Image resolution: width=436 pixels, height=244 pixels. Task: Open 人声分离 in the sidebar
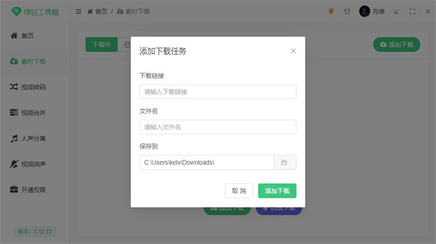tap(35, 139)
